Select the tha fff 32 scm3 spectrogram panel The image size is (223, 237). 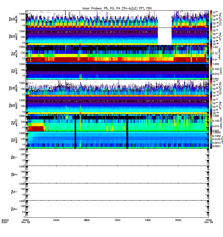[x=117, y=36]
